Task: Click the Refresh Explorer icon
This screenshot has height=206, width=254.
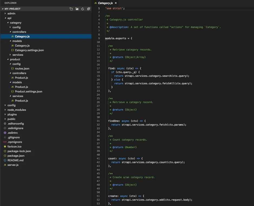Action: [83, 9]
